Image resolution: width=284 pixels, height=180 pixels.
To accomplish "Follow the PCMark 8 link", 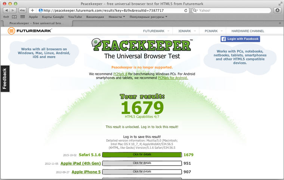I will coord(120,74).
